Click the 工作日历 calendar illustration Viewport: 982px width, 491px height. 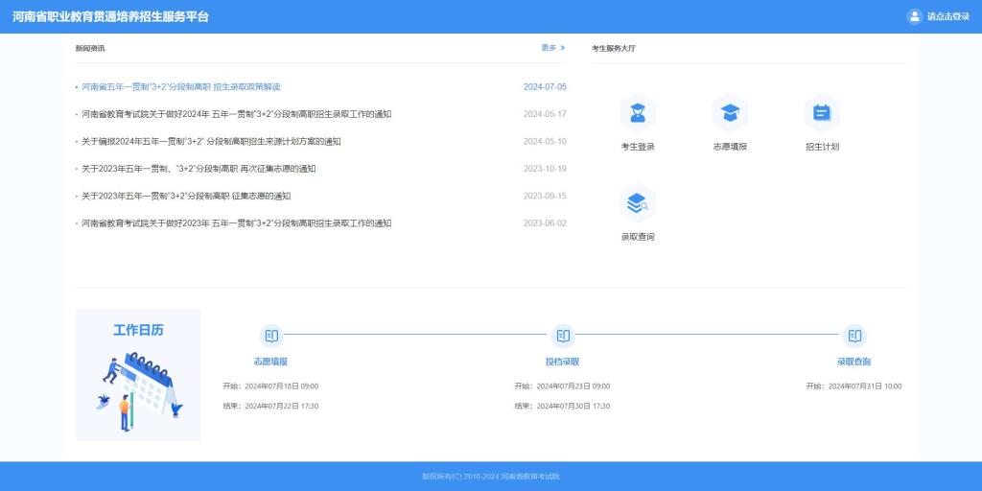pos(138,388)
